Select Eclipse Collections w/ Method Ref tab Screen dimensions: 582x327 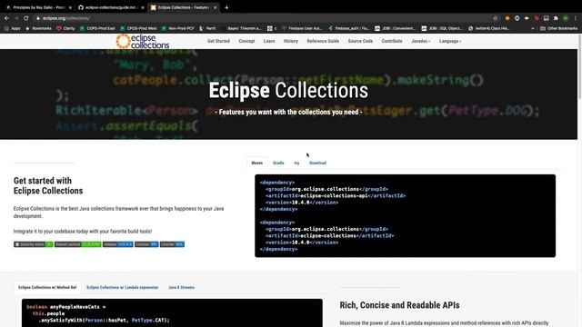[x=47, y=287]
